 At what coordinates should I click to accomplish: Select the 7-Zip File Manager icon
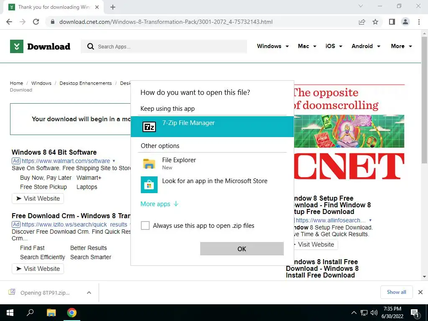[x=149, y=127]
